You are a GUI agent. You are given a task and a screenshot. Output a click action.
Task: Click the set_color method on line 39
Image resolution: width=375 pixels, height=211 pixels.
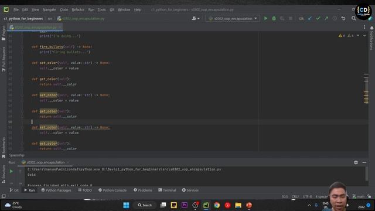coord(48,63)
